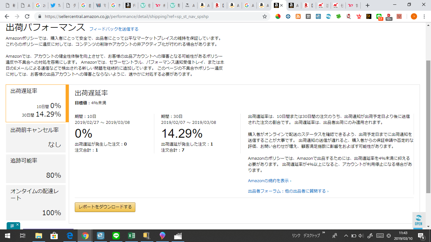Open a new browser tab

[367, 5]
